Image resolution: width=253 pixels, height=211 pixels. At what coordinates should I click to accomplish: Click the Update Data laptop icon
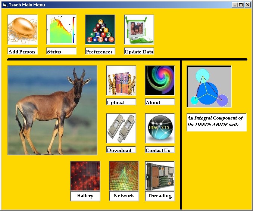point(139,30)
